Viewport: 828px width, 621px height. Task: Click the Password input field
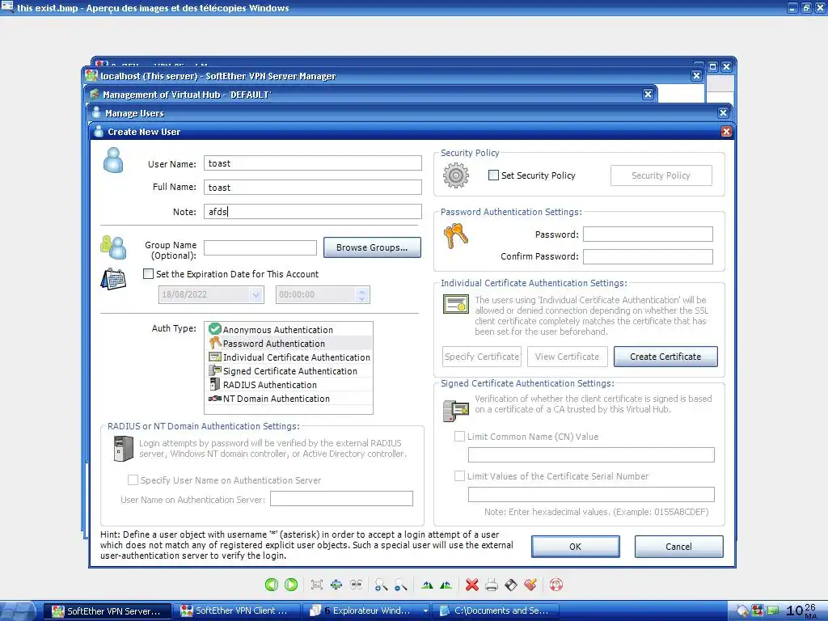coord(648,234)
